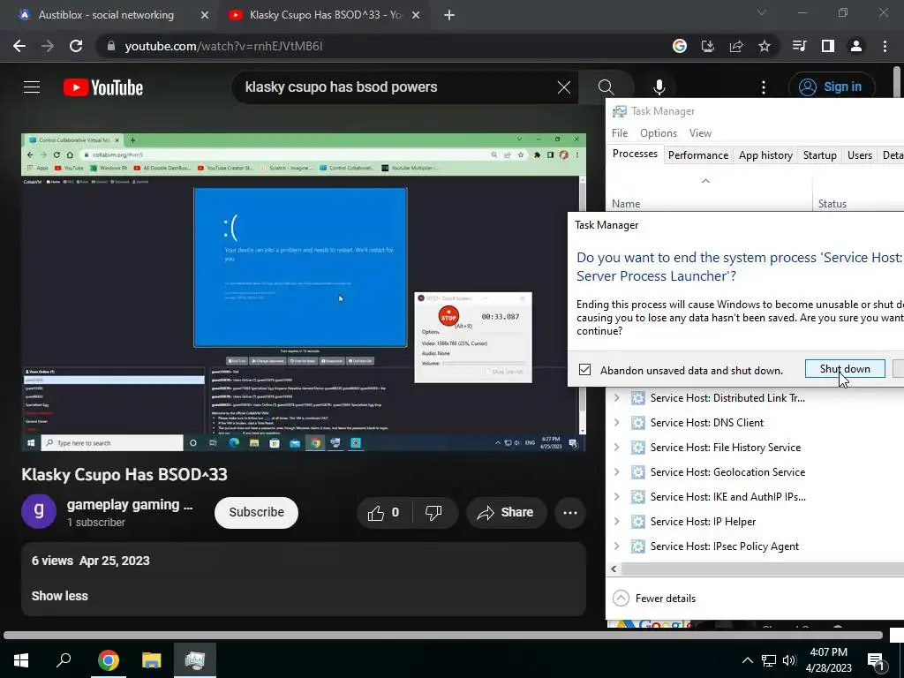Open Chrome three-dot menu
Screen dimensions: 904x678
point(885,46)
